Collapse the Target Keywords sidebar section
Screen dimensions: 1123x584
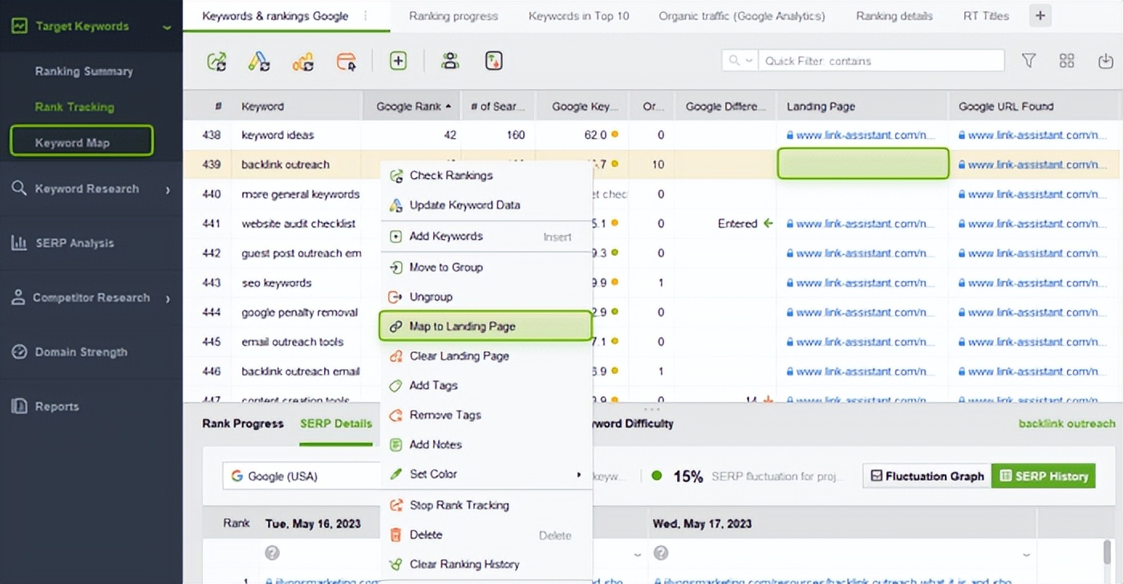167,27
